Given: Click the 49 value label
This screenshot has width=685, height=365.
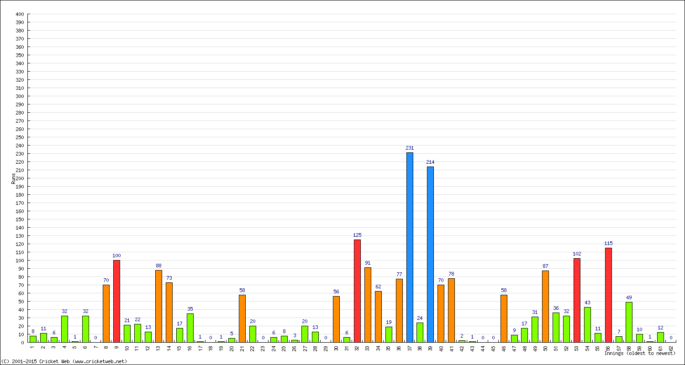Looking at the screenshot, I should [x=629, y=297].
